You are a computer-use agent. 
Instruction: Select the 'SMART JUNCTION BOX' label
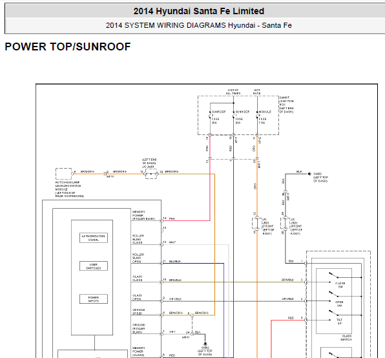click(287, 105)
